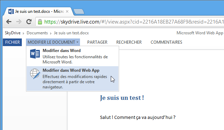Go to SkyDrive in the breadcrumb
Screen dimensions: 224x130
click(x=13, y=33)
